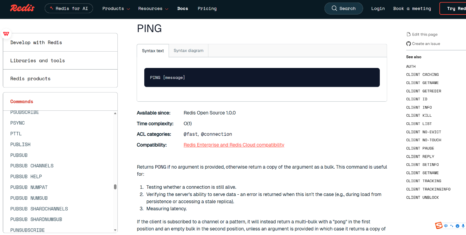Open CLIENT PAUSE in See also
Viewport: 466px width, 235px height.
pos(420,148)
